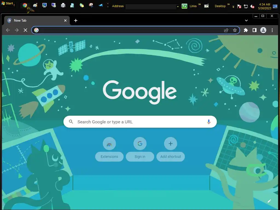Click the Add shortcut tile
The image size is (280, 210).
[171, 149]
